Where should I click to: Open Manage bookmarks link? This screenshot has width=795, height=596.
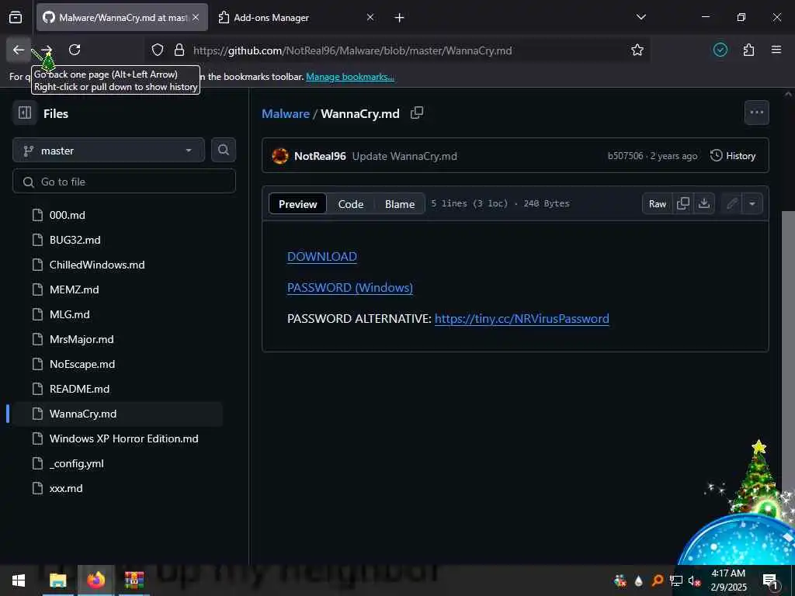pyautogui.click(x=350, y=77)
